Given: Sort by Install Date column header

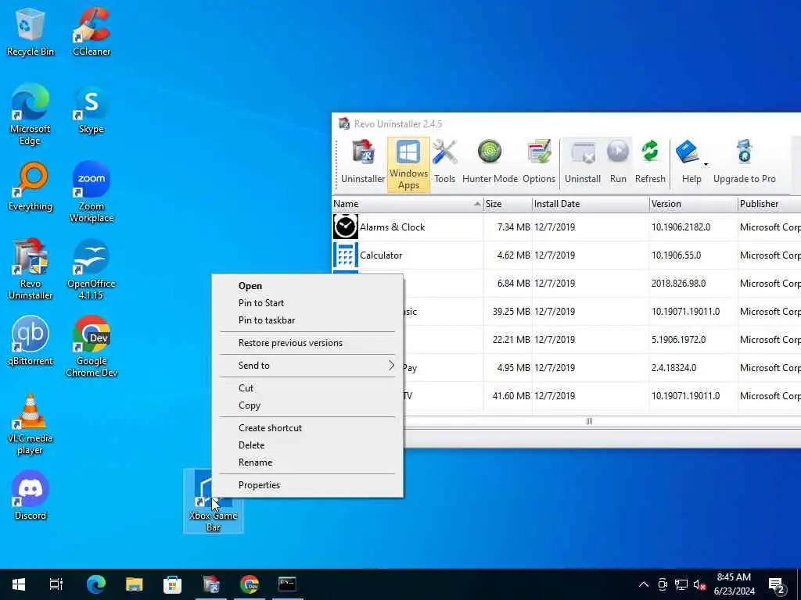Looking at the screenshot, I should 590,204.
